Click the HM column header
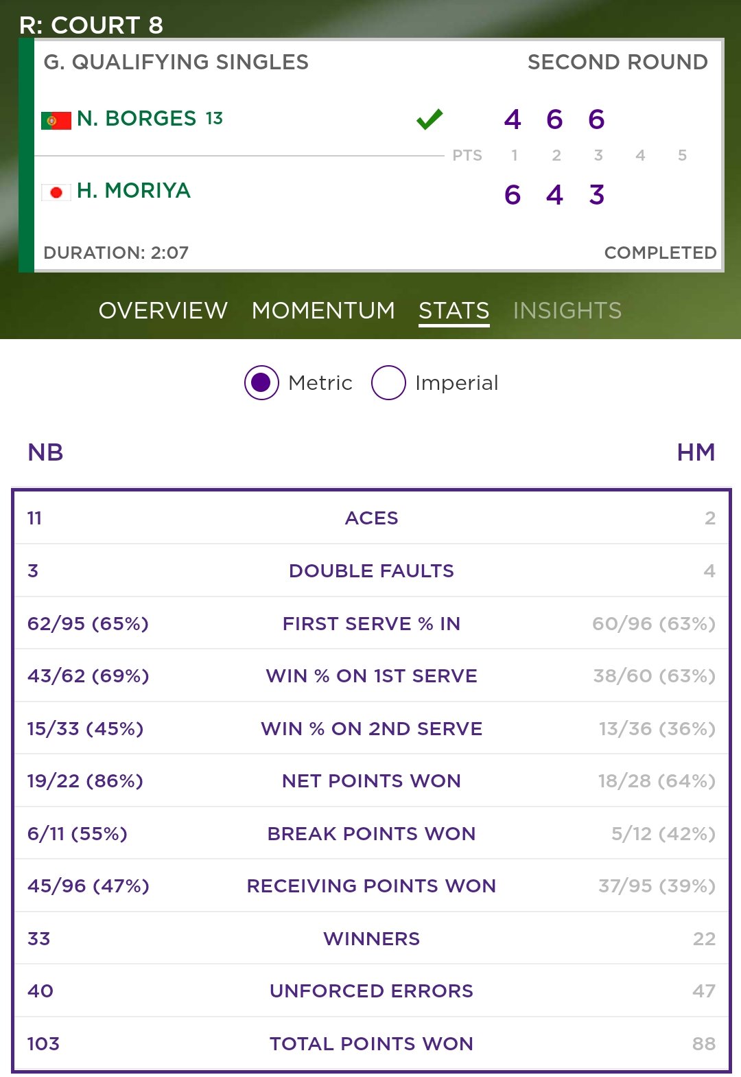 coord(696,452)
